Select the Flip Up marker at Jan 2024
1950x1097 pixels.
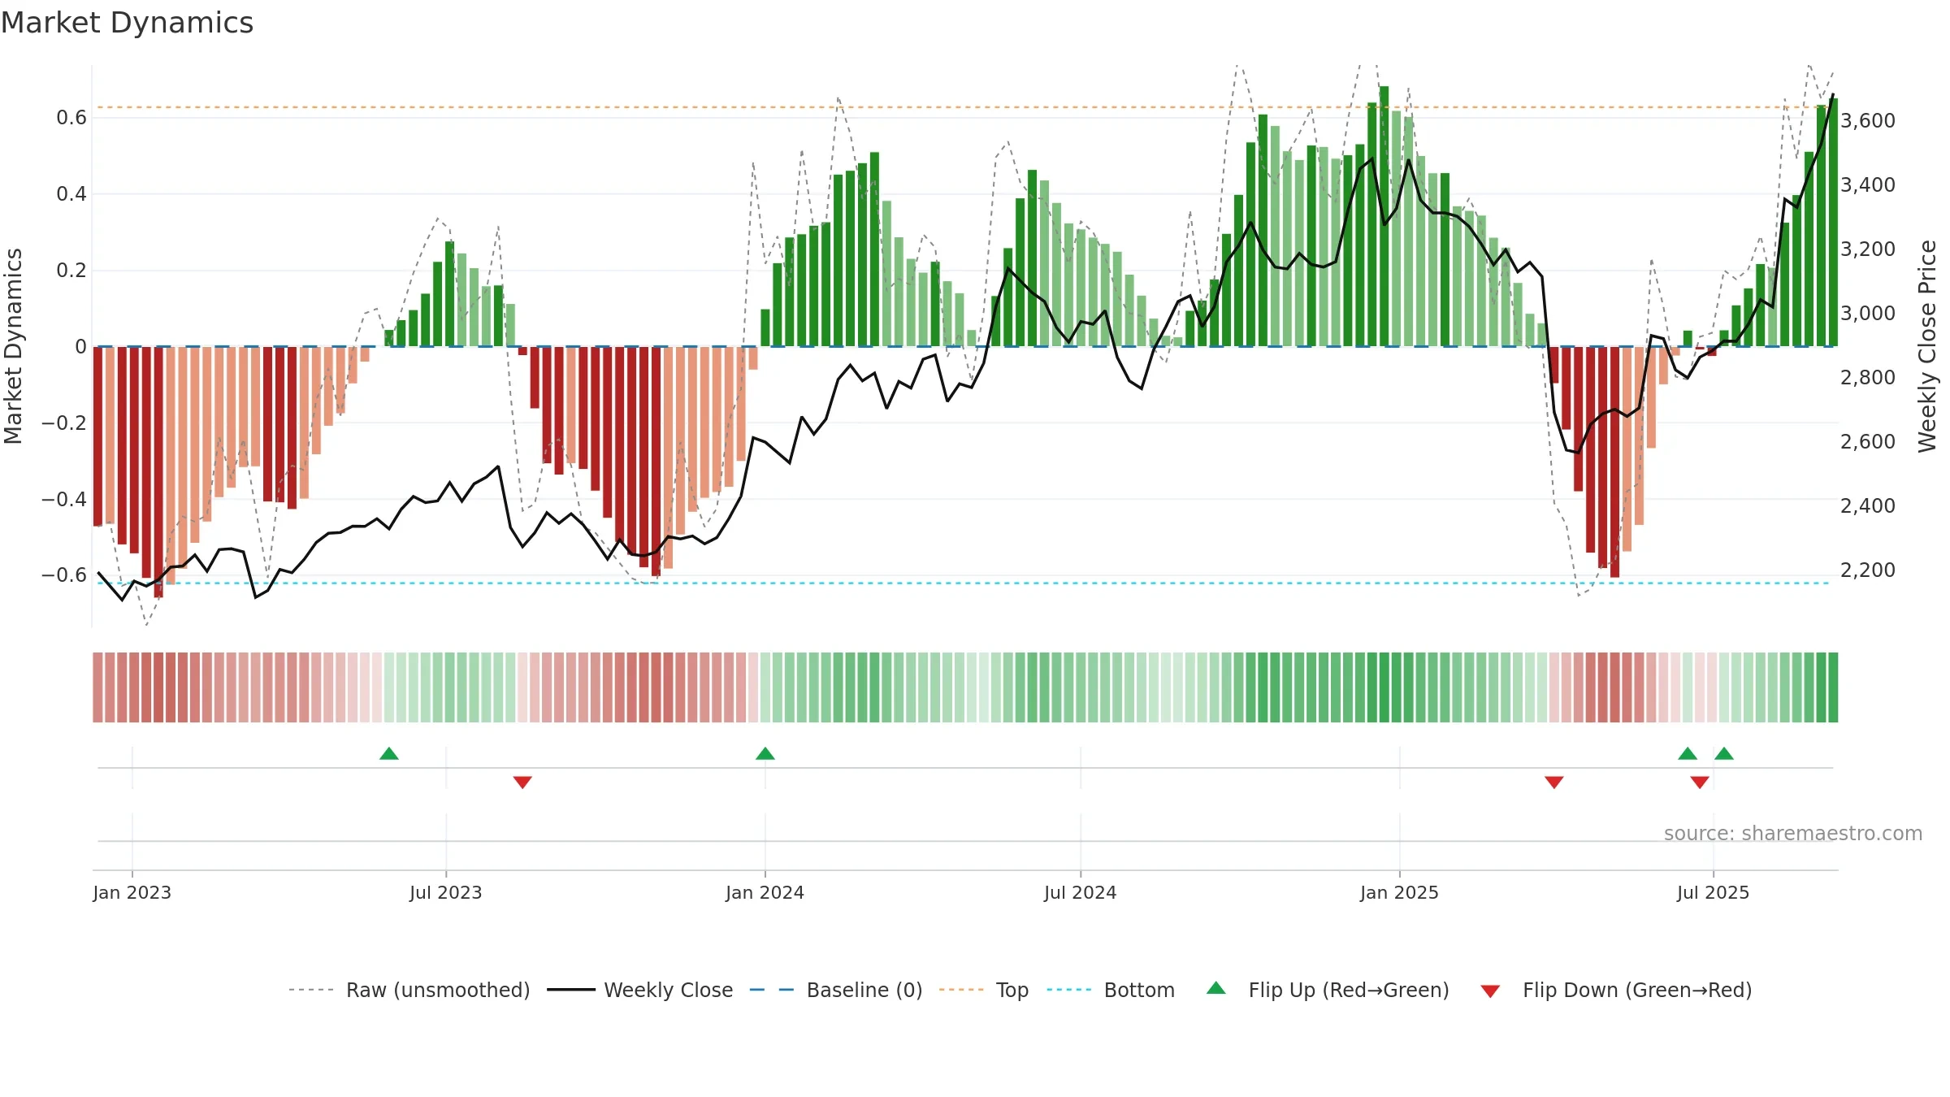click(765, 753)
